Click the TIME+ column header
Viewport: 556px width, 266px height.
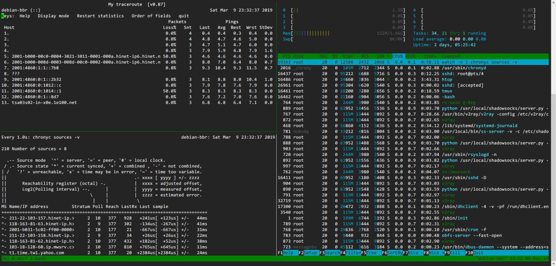click(x=430, y=56)
